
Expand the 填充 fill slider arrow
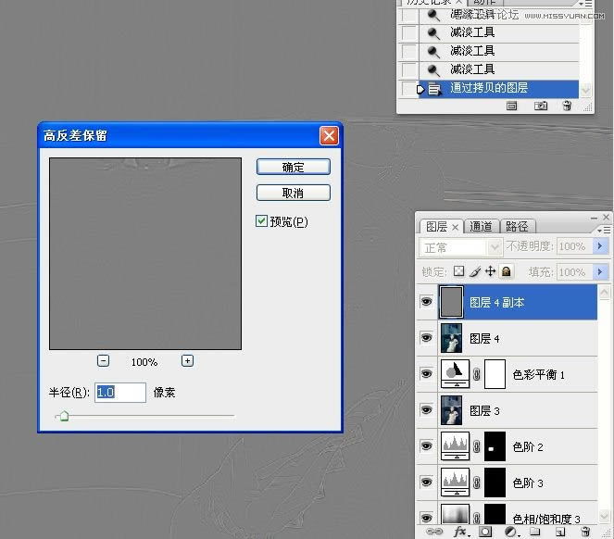599,272
